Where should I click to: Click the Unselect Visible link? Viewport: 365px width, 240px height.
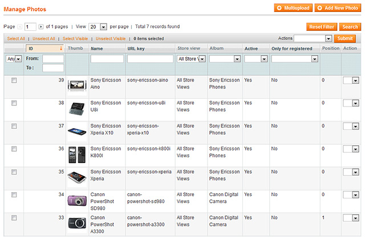(x=111, y=39)
